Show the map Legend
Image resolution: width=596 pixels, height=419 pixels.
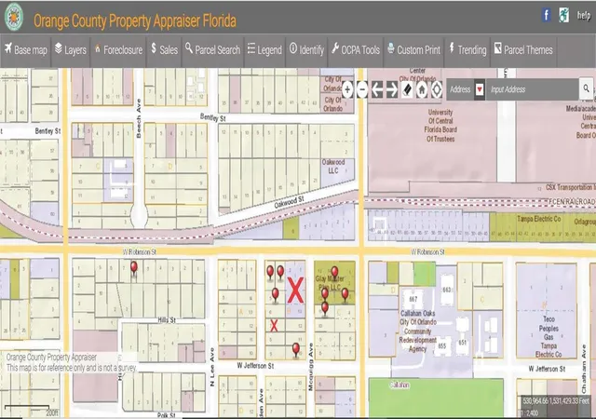click(x=264, y=49)
